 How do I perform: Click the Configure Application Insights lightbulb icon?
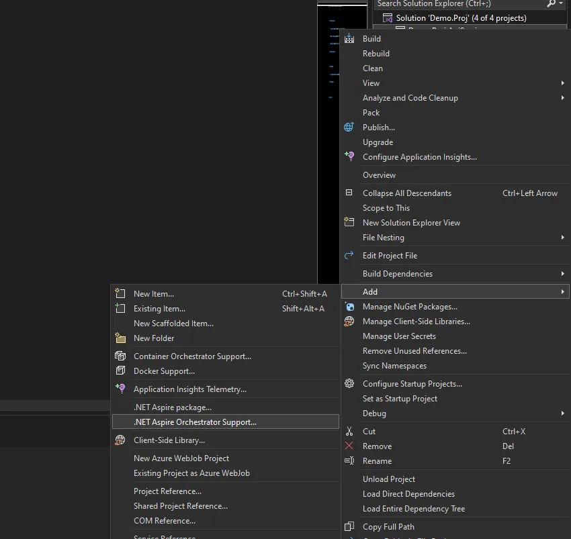(349, 157)
